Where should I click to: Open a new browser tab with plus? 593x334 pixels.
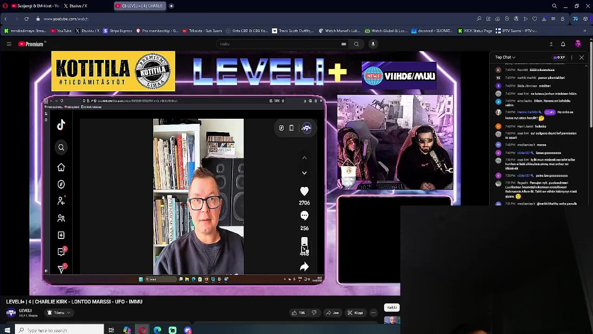coord(171,6)
